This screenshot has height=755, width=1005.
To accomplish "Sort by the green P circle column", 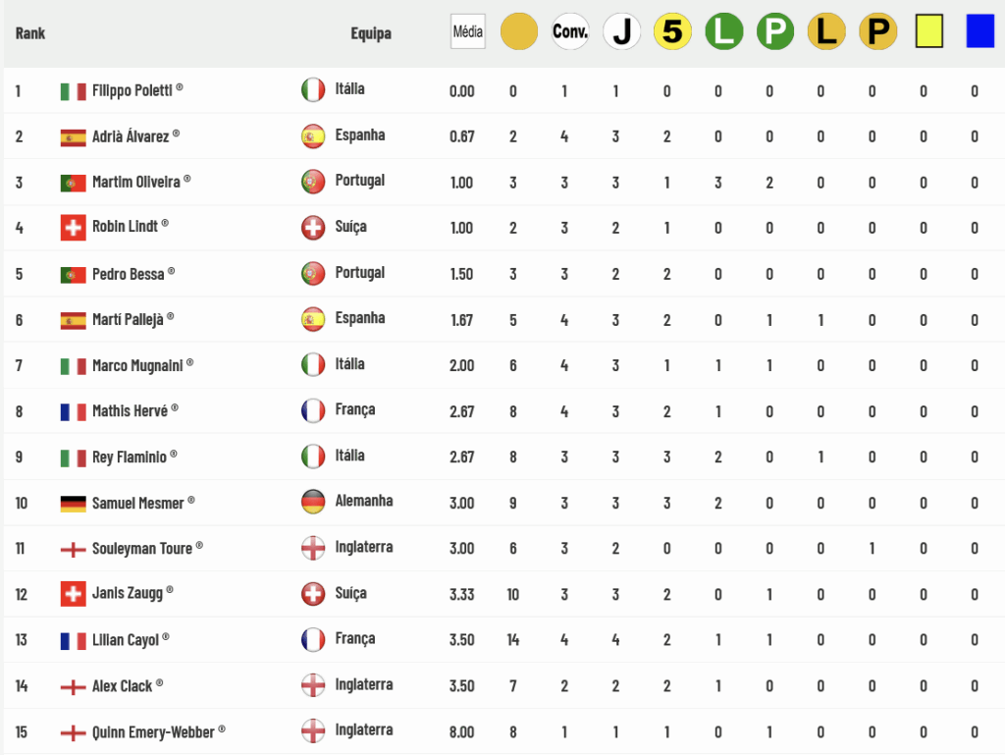I will (x=775, y=31).
